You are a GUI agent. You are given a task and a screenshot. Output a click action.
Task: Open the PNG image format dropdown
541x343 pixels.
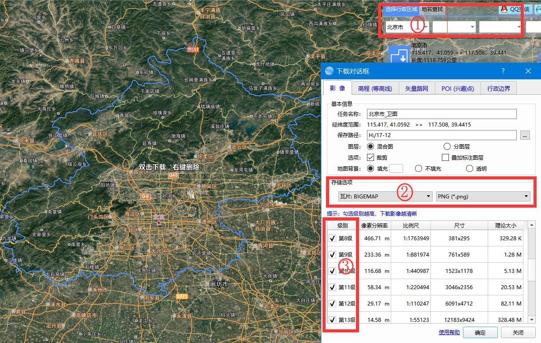click(x=526, y=196)
